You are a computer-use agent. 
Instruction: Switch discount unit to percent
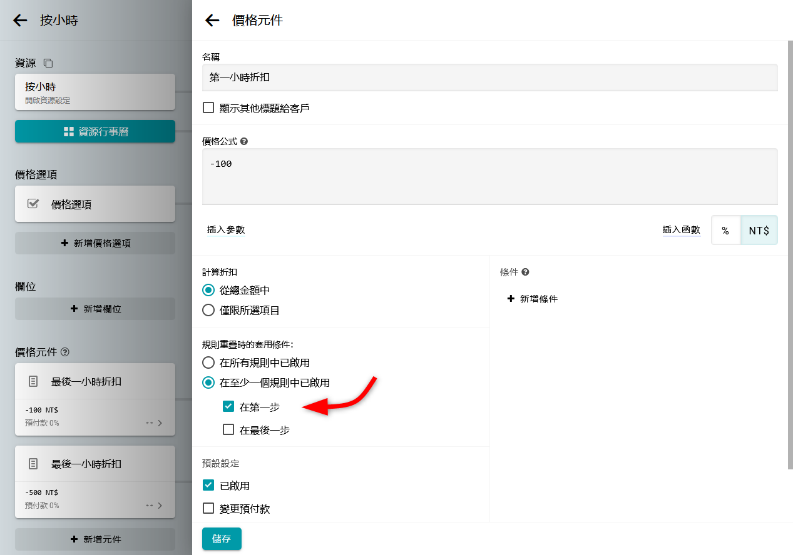[x=725, y=231]
